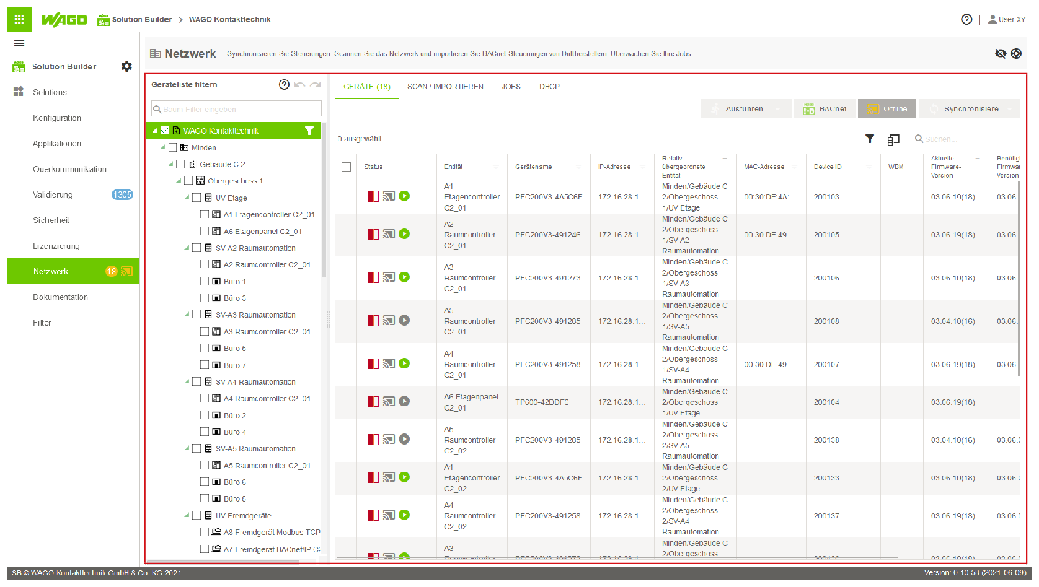The image size is (1039, 587).
Task: Check A1 Etagencontroller C2_01 in the tree
Action: coord(205,214)
